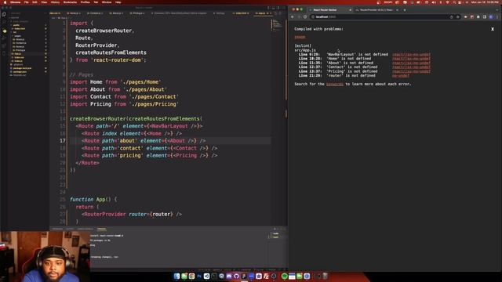This screenshot has width=502, height=282.
Task: Show the DEBUG CONSOLE panel tab
Action: [85, 229]
